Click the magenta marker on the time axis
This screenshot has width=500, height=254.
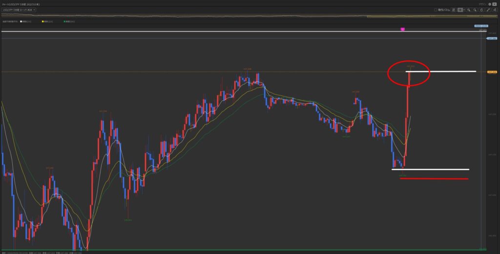point(402,30)
